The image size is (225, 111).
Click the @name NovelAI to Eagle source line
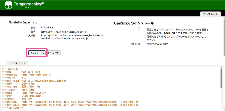[x=21, y=72]
